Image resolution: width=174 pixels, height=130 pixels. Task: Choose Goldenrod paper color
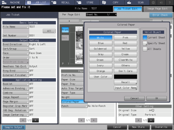tap(101, 49)
